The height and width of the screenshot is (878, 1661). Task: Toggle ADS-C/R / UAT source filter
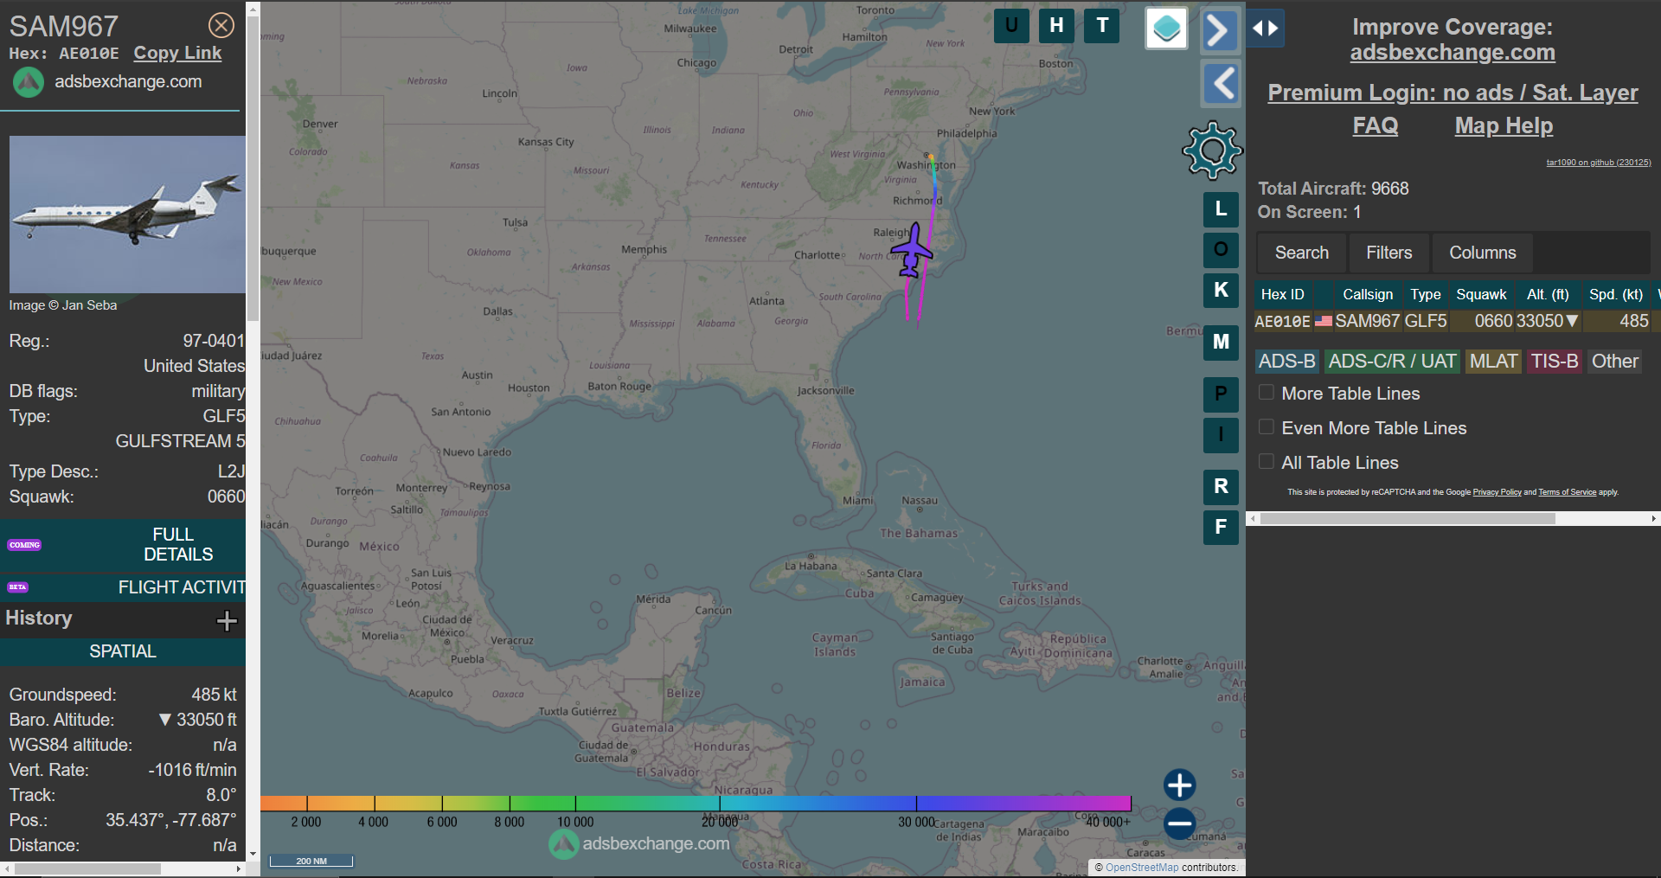tap(1392, 362)
